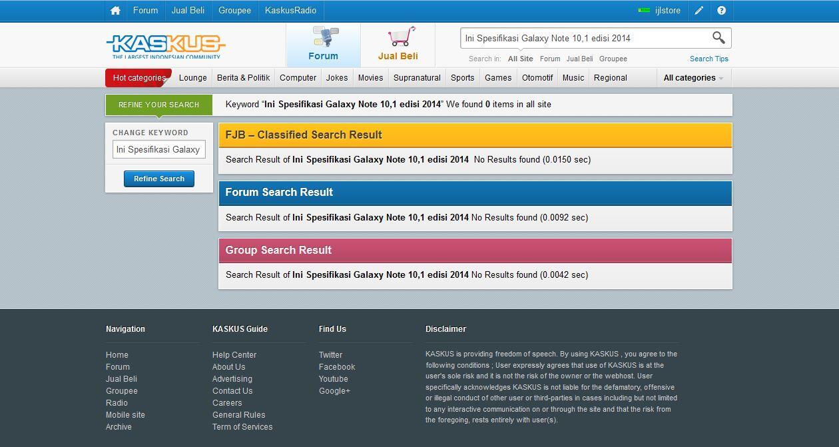Open Forum section with speech bubble icon

tap(324, 45)
